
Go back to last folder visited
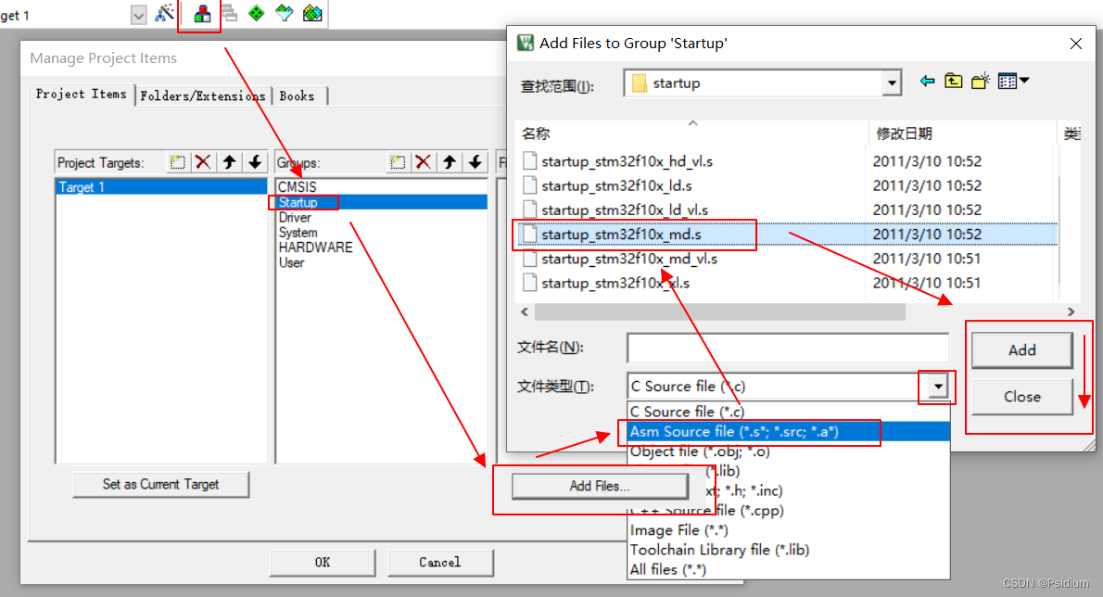tap(927, 82)
